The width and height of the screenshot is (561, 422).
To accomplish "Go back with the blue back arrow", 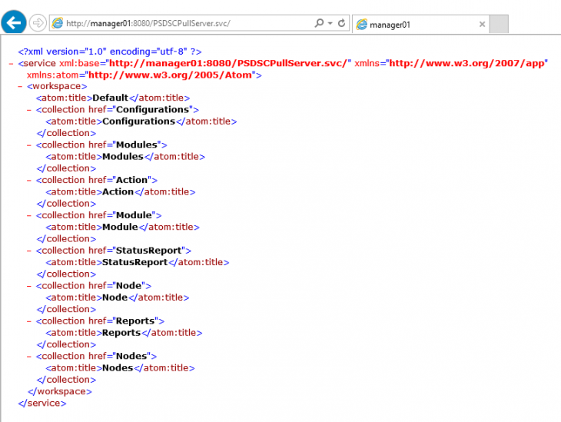I will 14,22.
